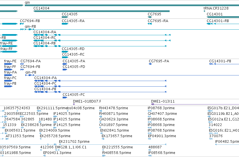Select EST RH60871.5prime
The height and width of the screenshot is (157, 239).
(101, 116)
